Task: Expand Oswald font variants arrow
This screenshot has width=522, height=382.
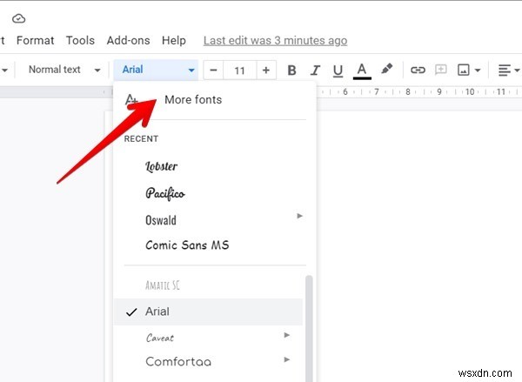Action: [299, 216]
